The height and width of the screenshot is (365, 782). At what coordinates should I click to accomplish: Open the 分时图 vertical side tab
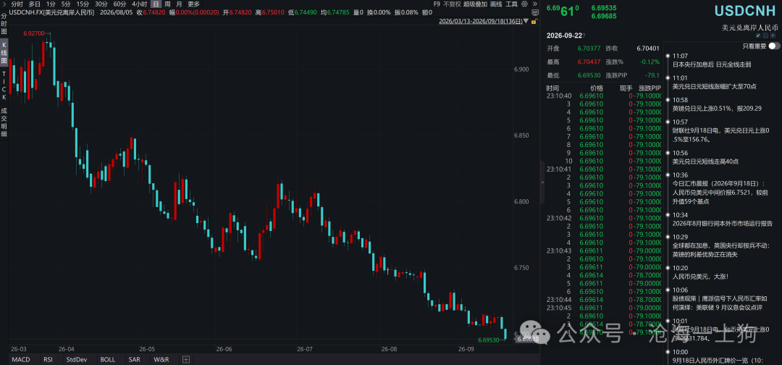(x=4, y=23)
